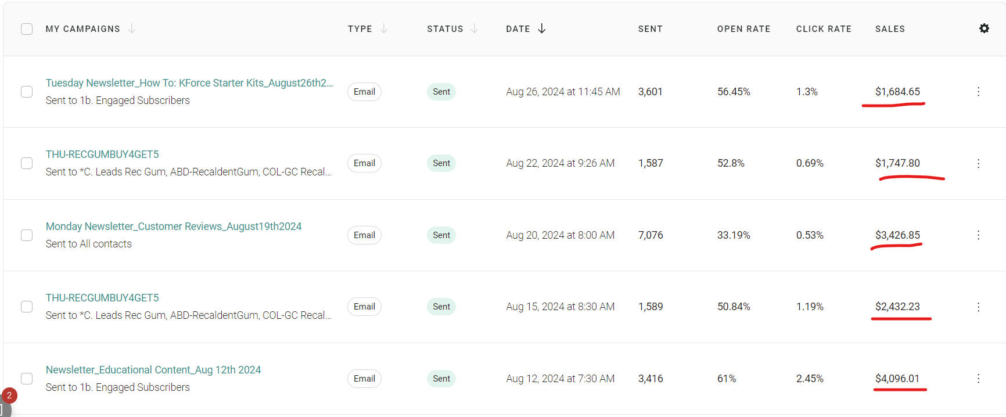
Task: Open the three-dot menu for the Aug 15 campaign
Action: 978,307
